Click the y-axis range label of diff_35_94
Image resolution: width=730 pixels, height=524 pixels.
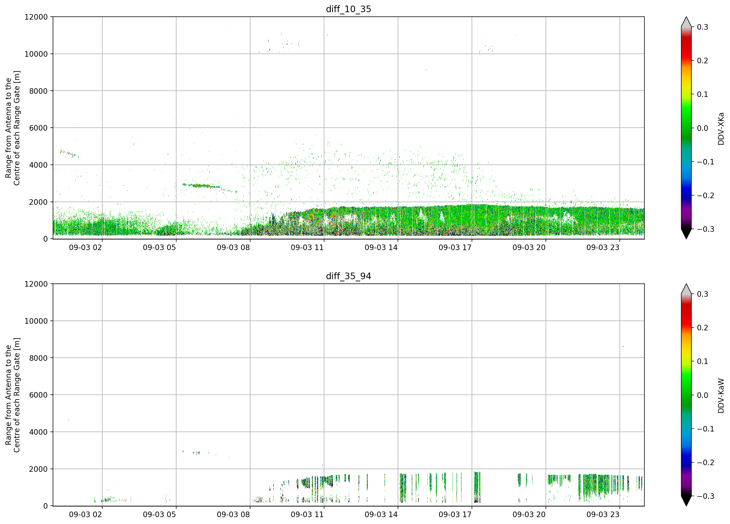pyautogui.click(x=12, y=395)
